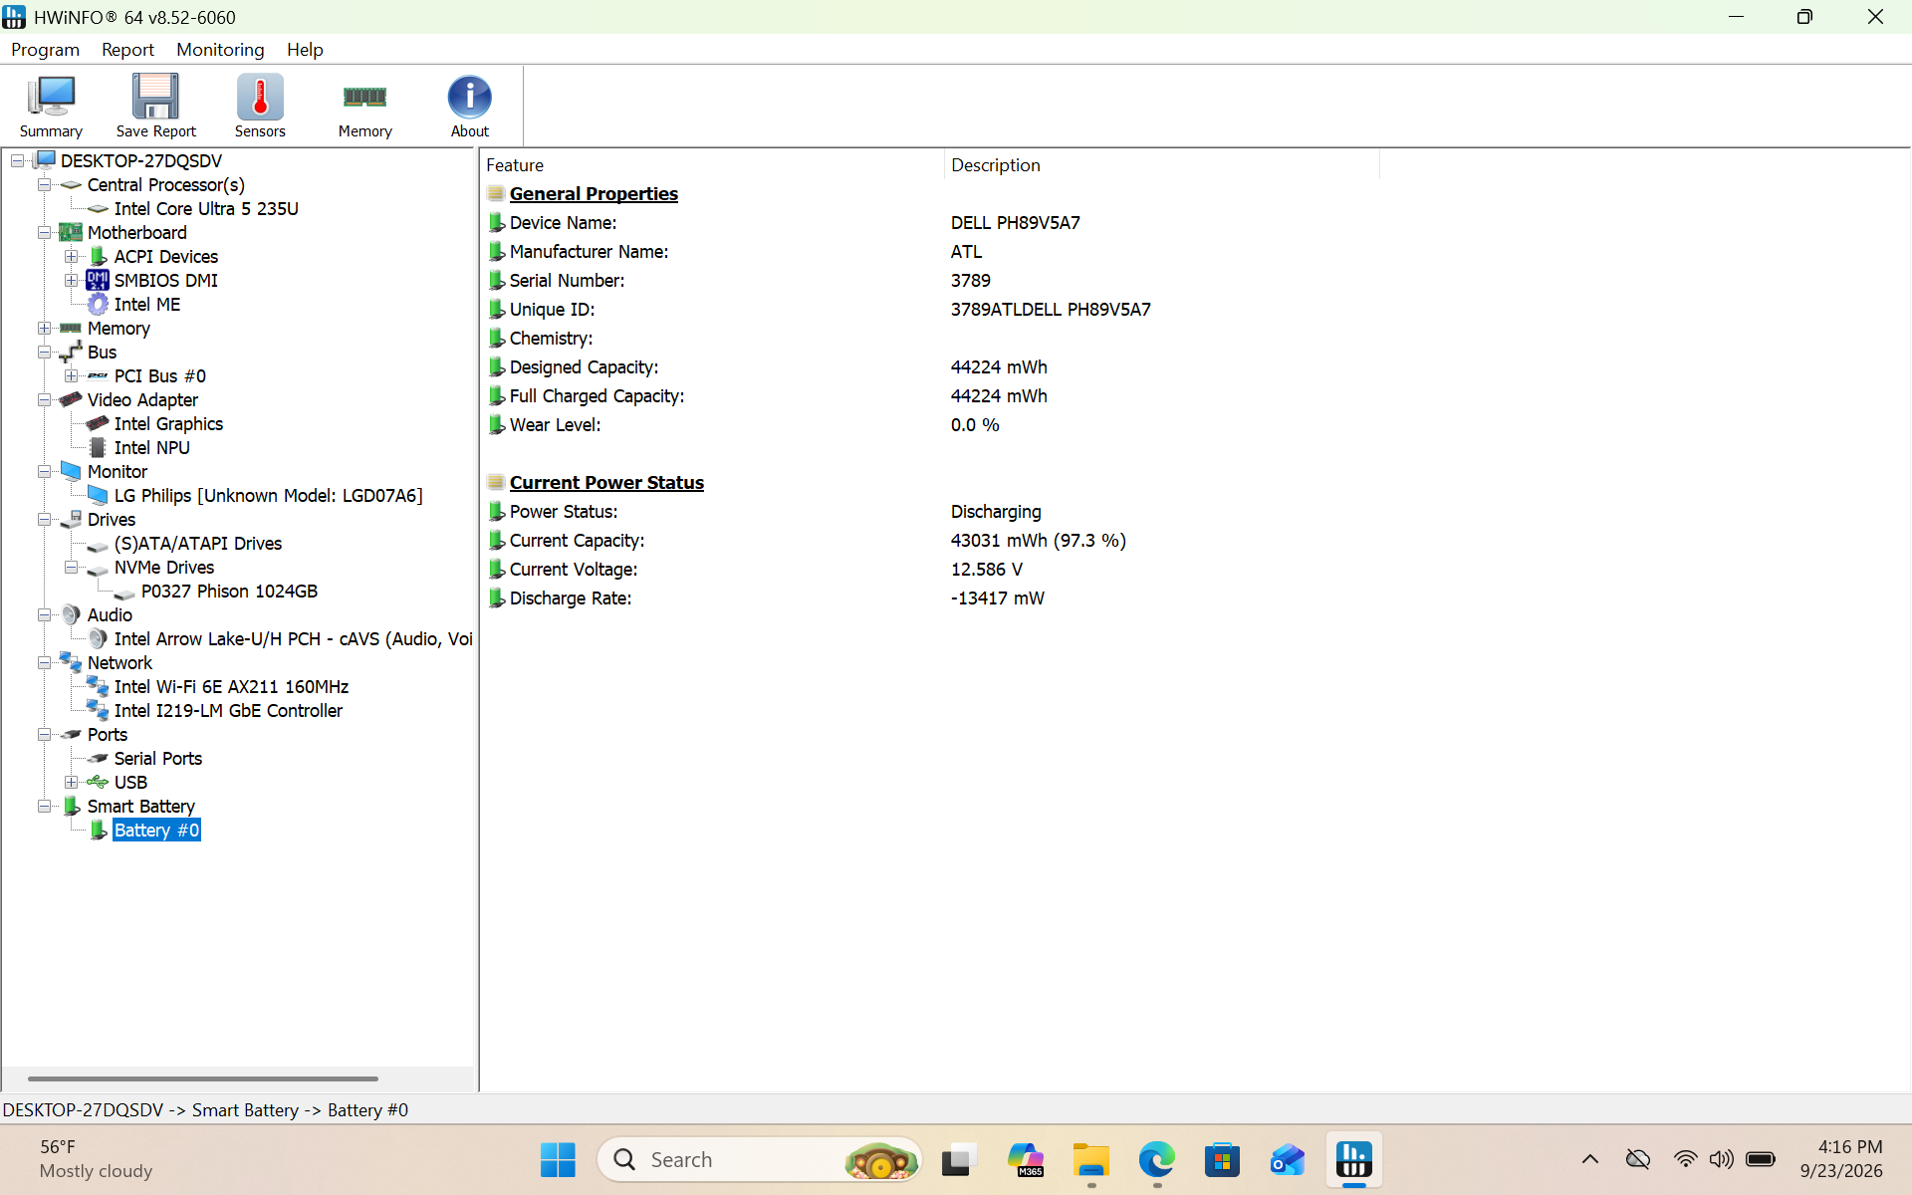Collapse the NVMe Drives node

click(x=71, y=568)
